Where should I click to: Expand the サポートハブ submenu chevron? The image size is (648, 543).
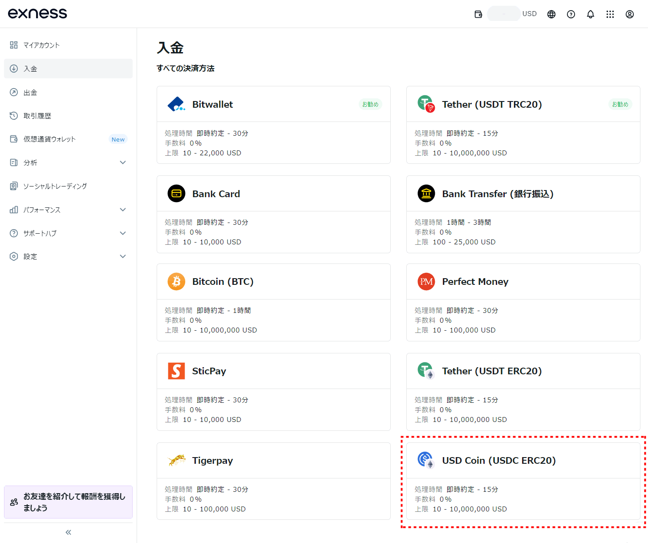[x=123, y=233]
